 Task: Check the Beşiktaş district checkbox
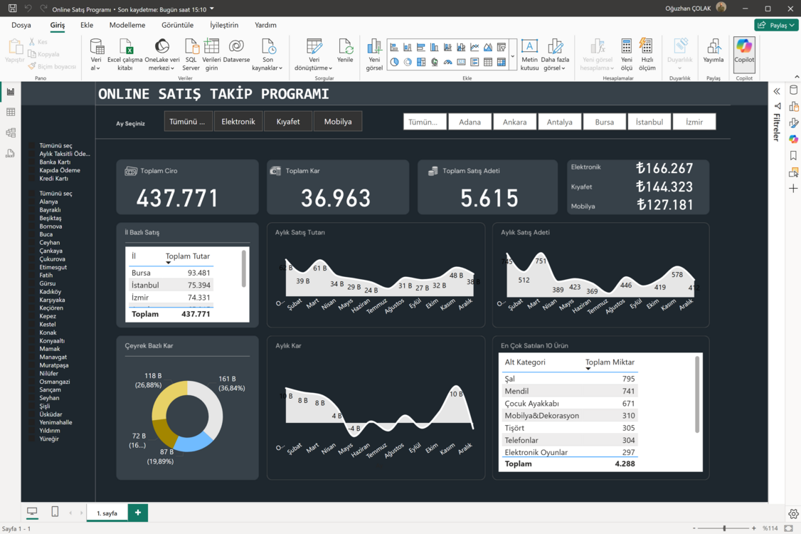[x=32, y=219]
